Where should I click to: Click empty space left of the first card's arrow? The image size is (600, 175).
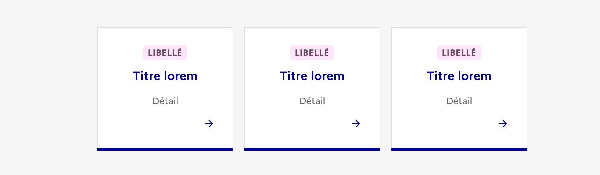(152, 124)
